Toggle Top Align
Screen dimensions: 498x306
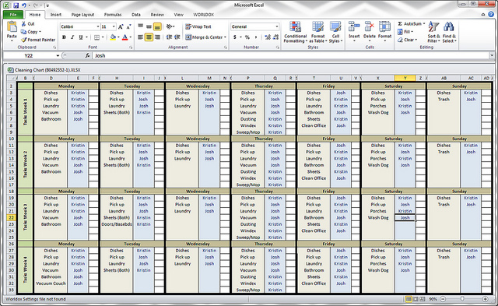140,26
